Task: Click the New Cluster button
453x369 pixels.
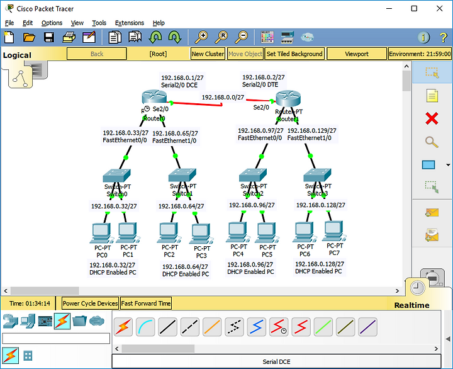Action: [x=208, y=54]
